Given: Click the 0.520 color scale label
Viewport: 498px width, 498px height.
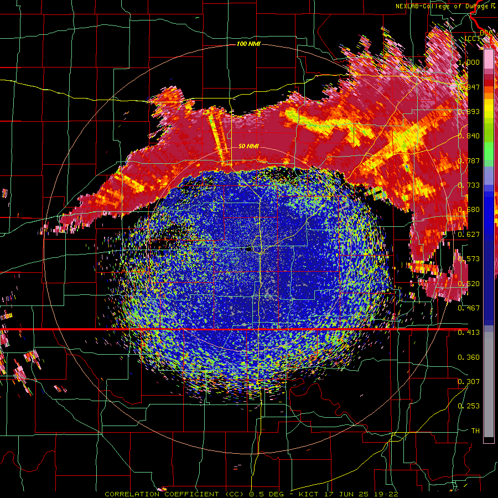Looking at the screenshot, I should (469, 284).
